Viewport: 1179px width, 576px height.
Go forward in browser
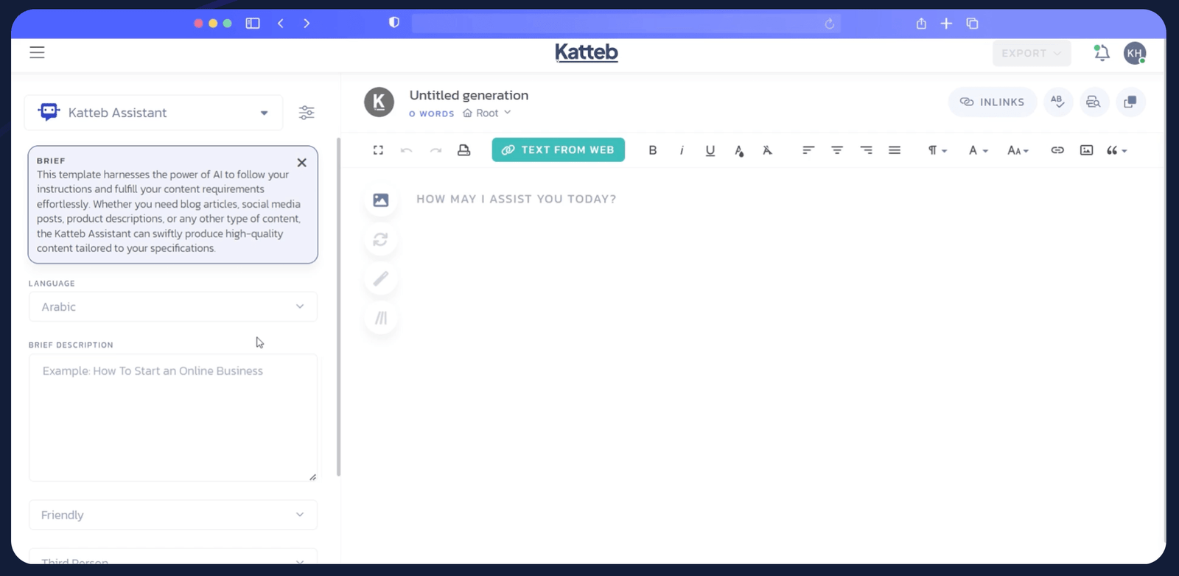307,24
